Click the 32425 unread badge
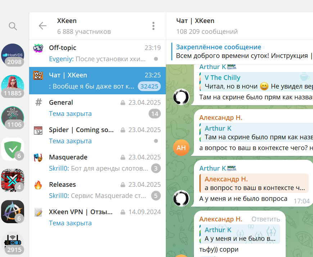 [149, 86]
